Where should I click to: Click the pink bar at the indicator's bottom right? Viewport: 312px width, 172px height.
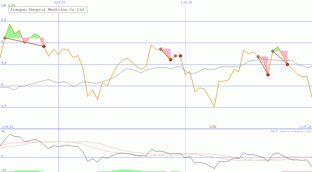pos(297,171)
